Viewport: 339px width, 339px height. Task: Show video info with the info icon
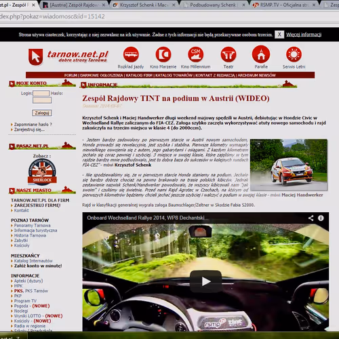pos(321,218)
